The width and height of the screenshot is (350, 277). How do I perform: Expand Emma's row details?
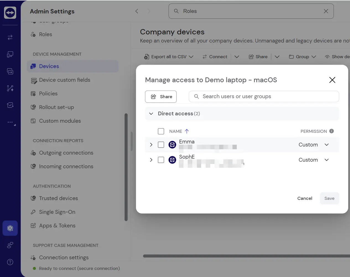point(151,145)
